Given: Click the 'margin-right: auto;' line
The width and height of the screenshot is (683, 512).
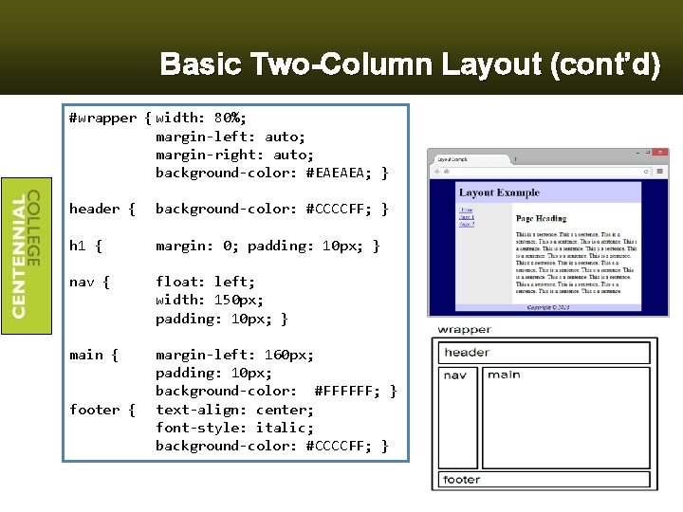Looking at the screenshot, I should click(234, 155).
